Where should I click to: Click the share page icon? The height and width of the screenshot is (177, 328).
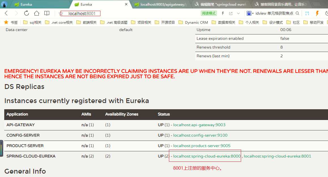(231, 13)
